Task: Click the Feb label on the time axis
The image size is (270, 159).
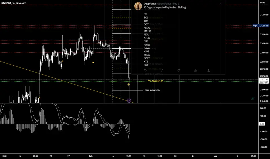Action: tap(91, 156)
